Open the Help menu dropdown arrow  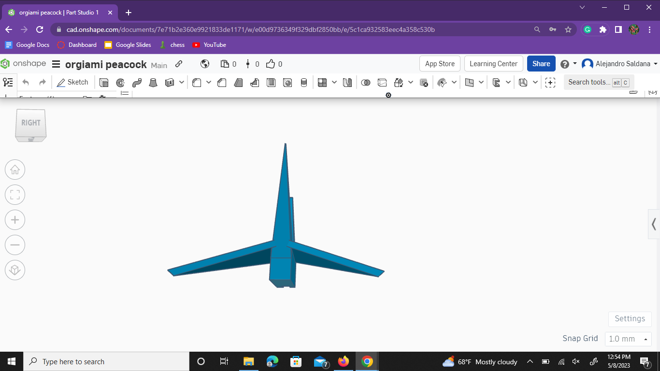[575, 64]
